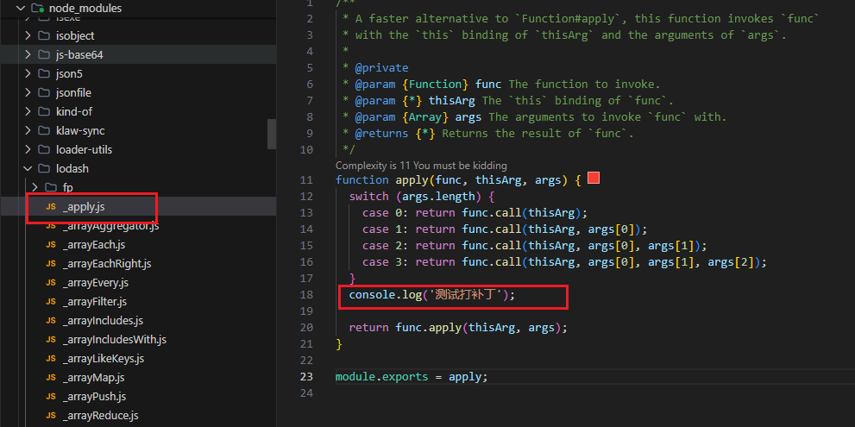Expand the isobject folder chevron

[28, 35]
